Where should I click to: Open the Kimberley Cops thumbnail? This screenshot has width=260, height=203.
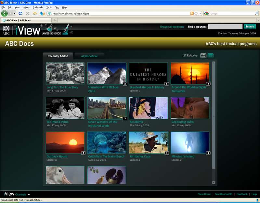148,142
